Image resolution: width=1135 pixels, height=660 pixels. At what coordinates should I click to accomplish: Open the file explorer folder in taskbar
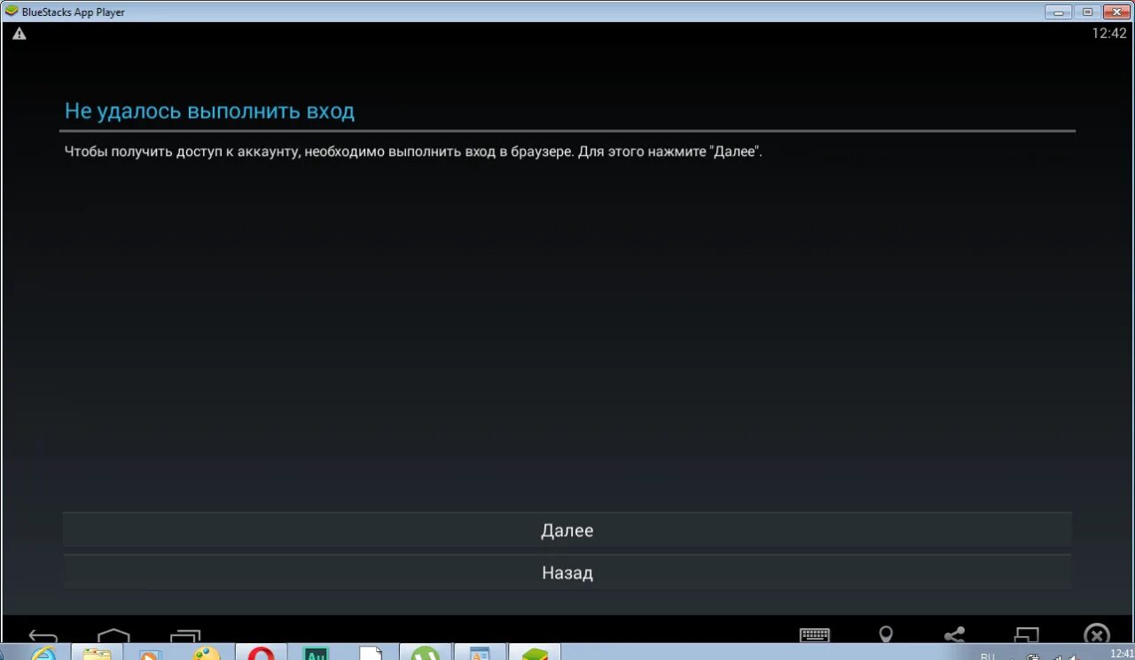tap(97, 654)
